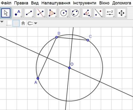Viewport: 133px width, 110px height.
Task: Select the Ellipse conic tool
Action: pos(75,13)
